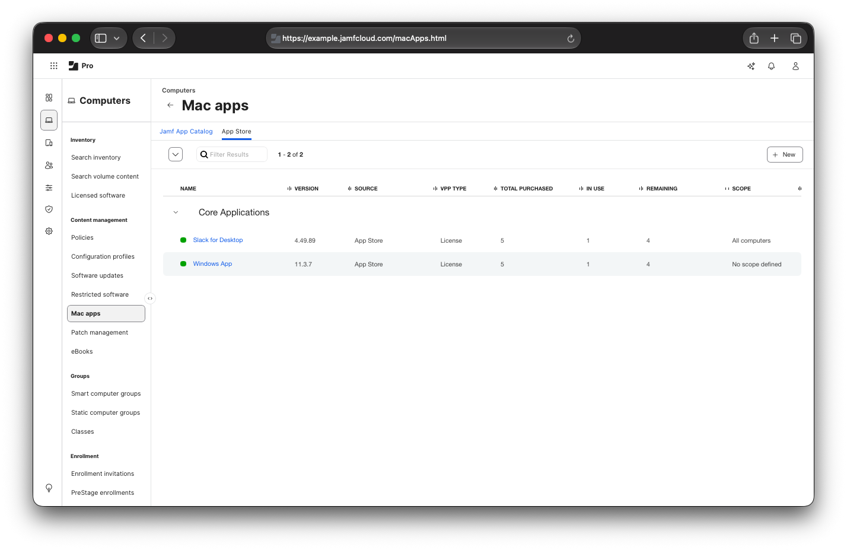Open the app grid launcher icon

[x=54, y=66]
